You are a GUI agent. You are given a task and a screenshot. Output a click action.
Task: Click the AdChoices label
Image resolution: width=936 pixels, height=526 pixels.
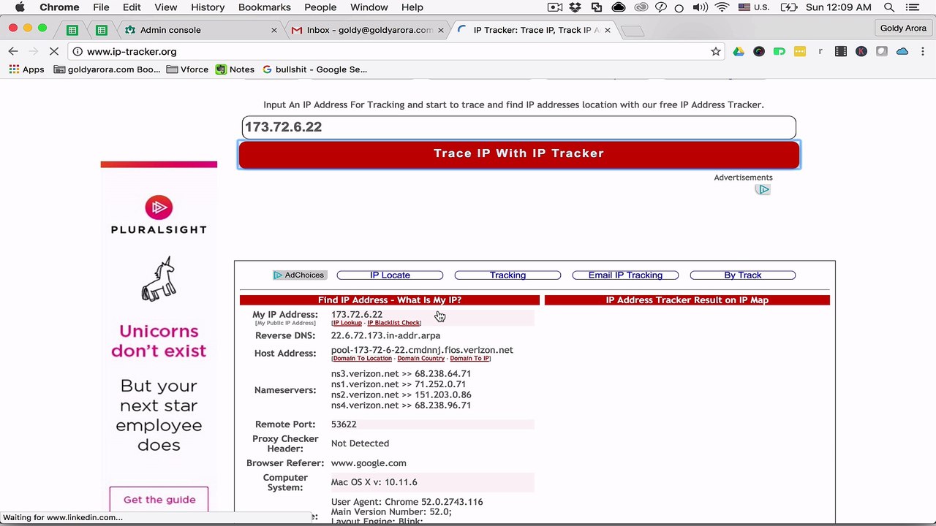point(299,275)
